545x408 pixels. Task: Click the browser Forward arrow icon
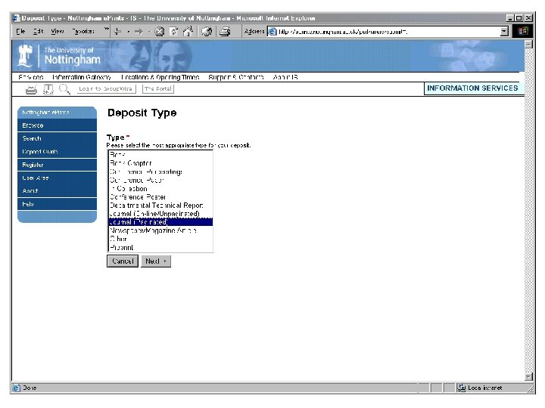pos(139,32)
